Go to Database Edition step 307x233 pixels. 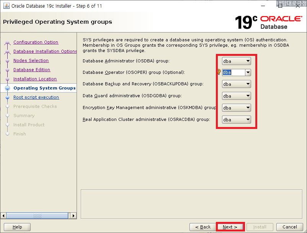(x=32, y=70)
